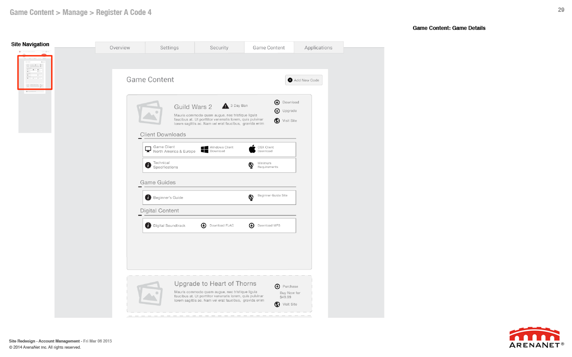Click the Visit Site globe icon for Heart of Thorns
The image size is (572, 357).
277,304
